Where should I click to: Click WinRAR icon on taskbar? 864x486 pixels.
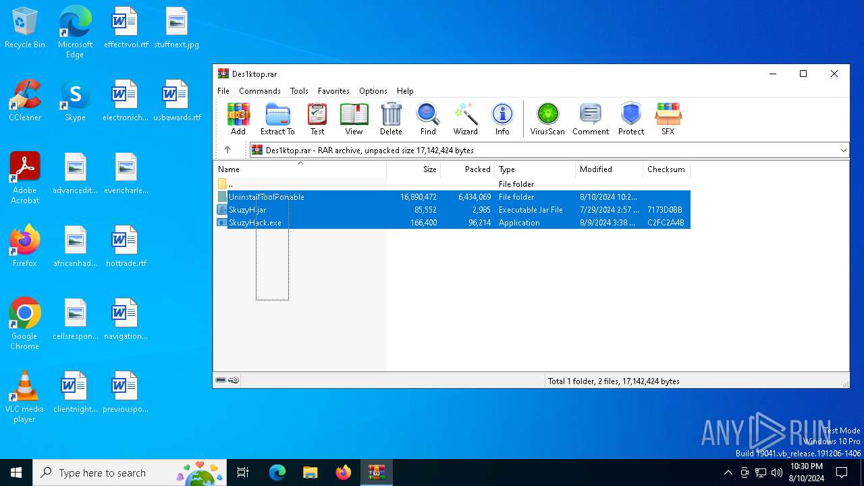(376, 473)
